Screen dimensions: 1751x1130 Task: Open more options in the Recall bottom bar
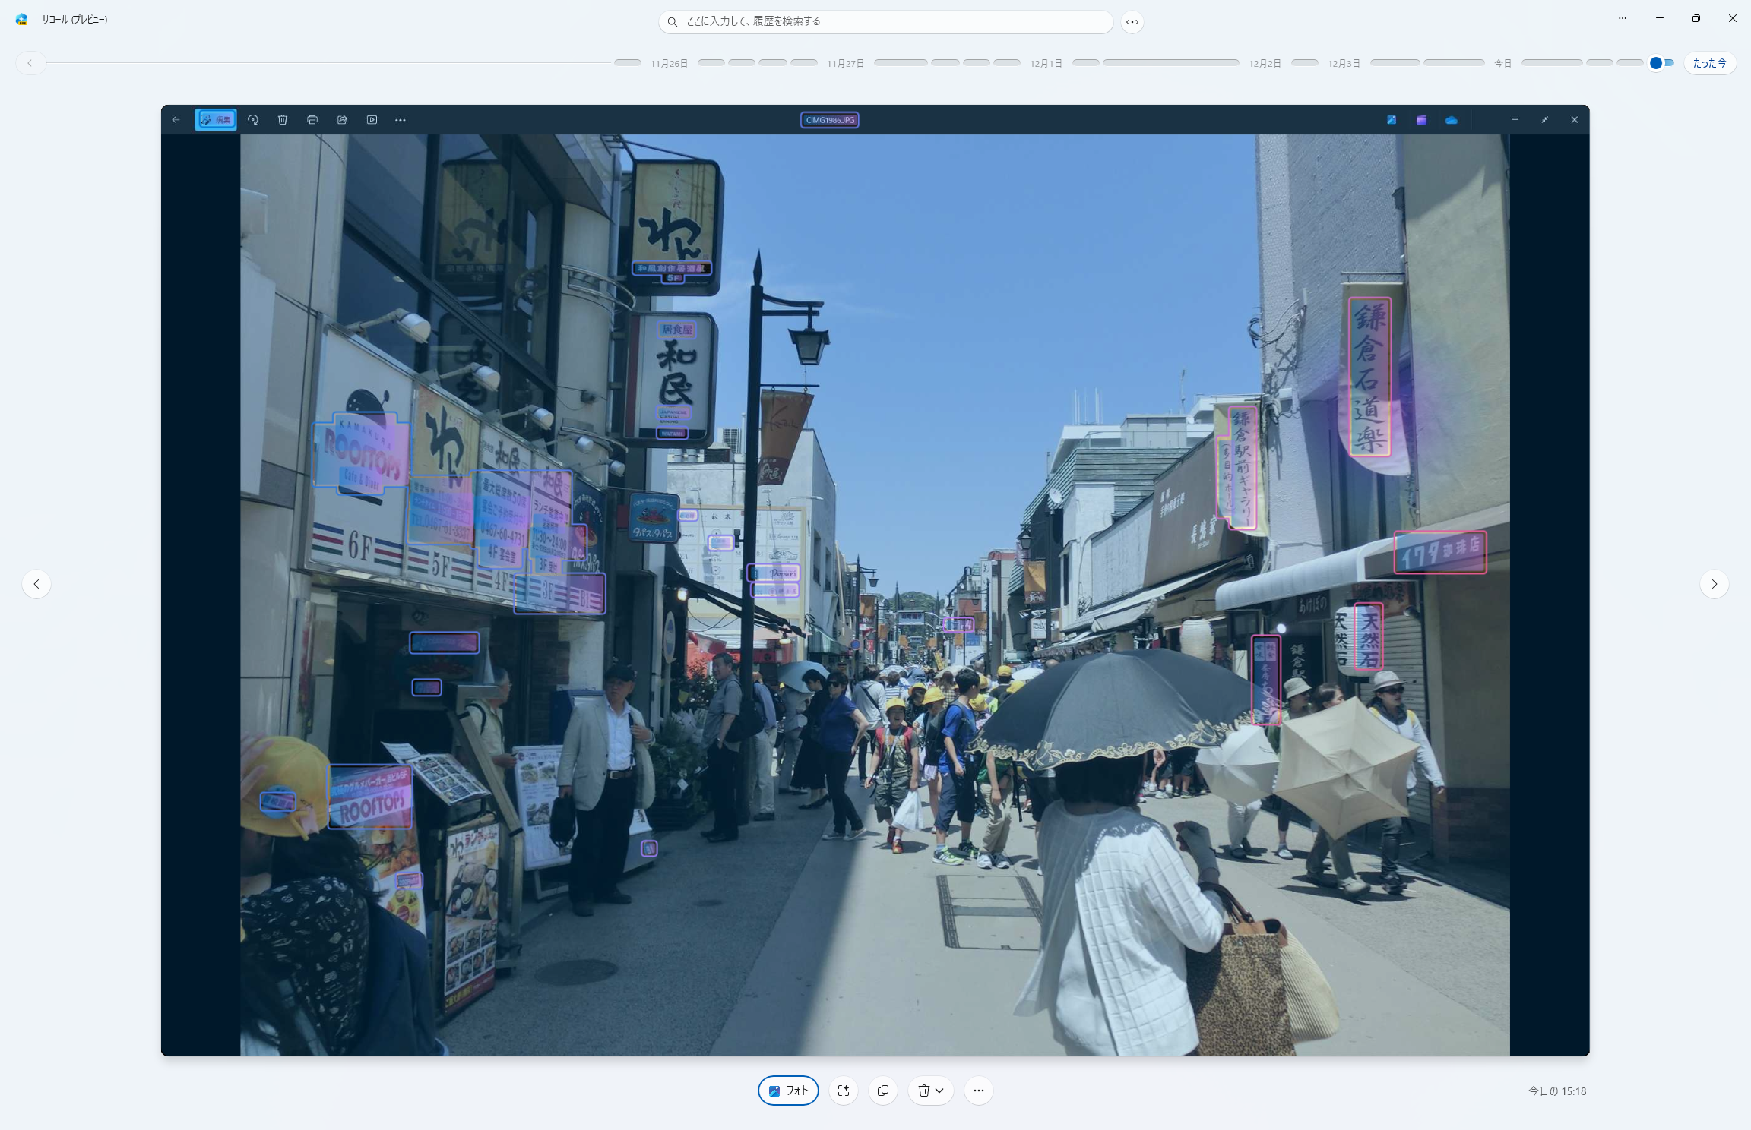pos(978,1091)
